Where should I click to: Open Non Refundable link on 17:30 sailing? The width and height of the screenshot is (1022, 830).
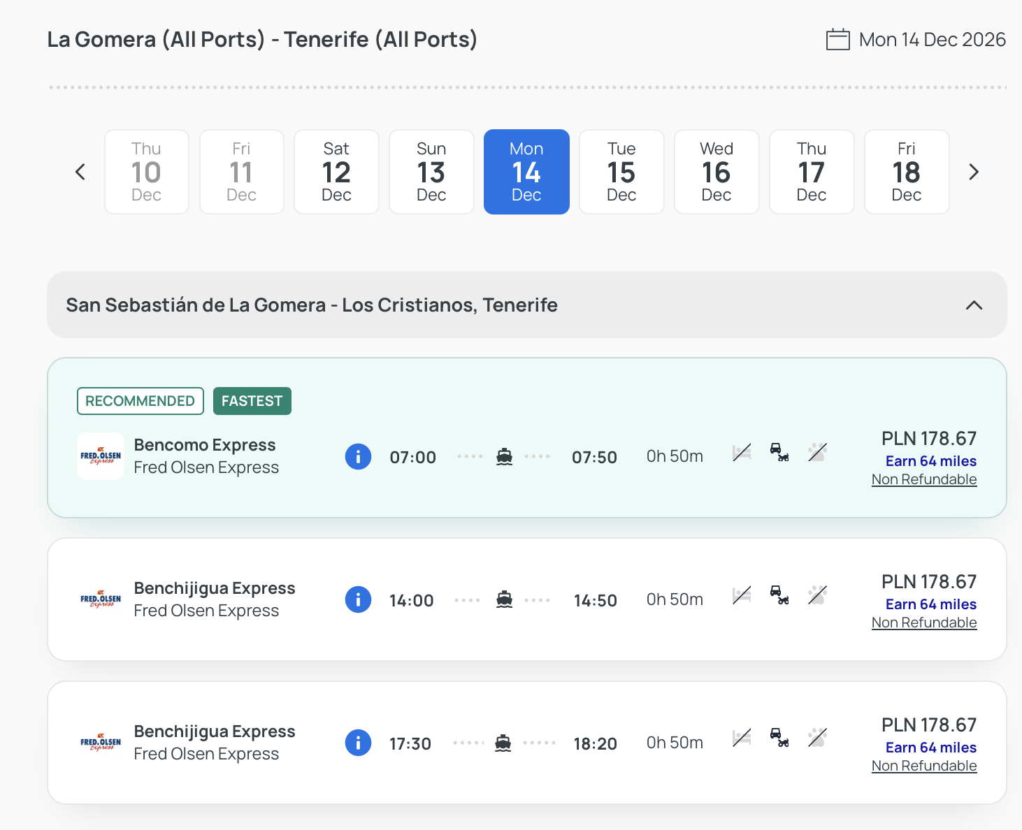pyautogui.click(x=924, y=766)
